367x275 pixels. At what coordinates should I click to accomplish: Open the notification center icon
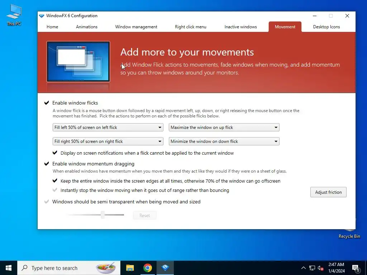click(x=356, y=268)
